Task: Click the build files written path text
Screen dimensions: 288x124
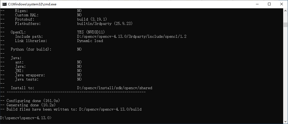Action: pos(110,109)
